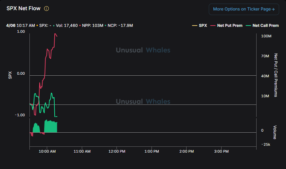Click the green volume bars area
The height and width of the screenshot is (169, 286).
[x=51, y=127]
